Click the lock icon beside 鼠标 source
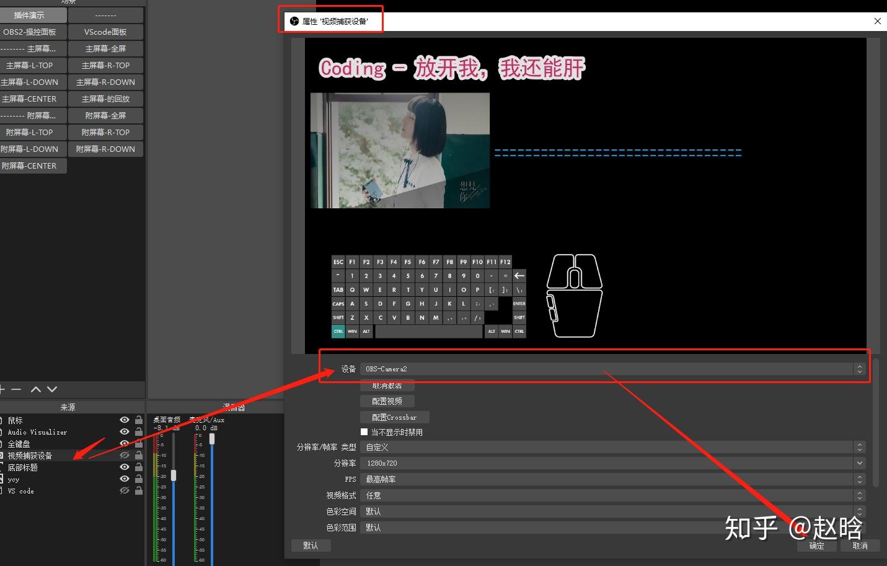This screenshot has width=887, height=566. (139, 420)
